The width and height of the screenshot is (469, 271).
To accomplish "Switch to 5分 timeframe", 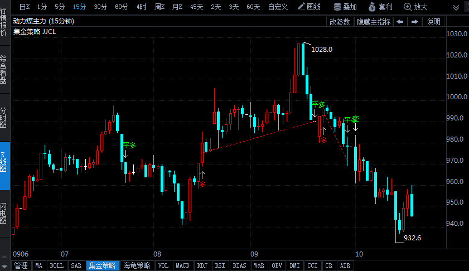I will click(x=60, y=7).
